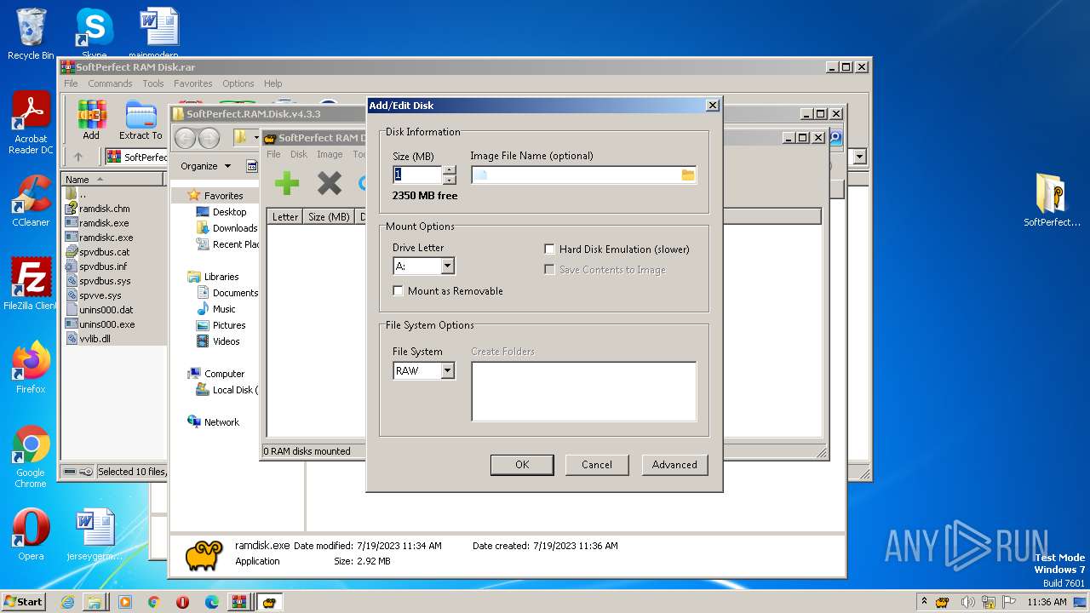Open the jerseygerm Word document on desktop

[95, 535]
